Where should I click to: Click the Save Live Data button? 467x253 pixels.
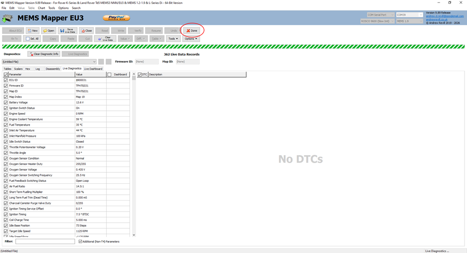[x=68, y=31]
